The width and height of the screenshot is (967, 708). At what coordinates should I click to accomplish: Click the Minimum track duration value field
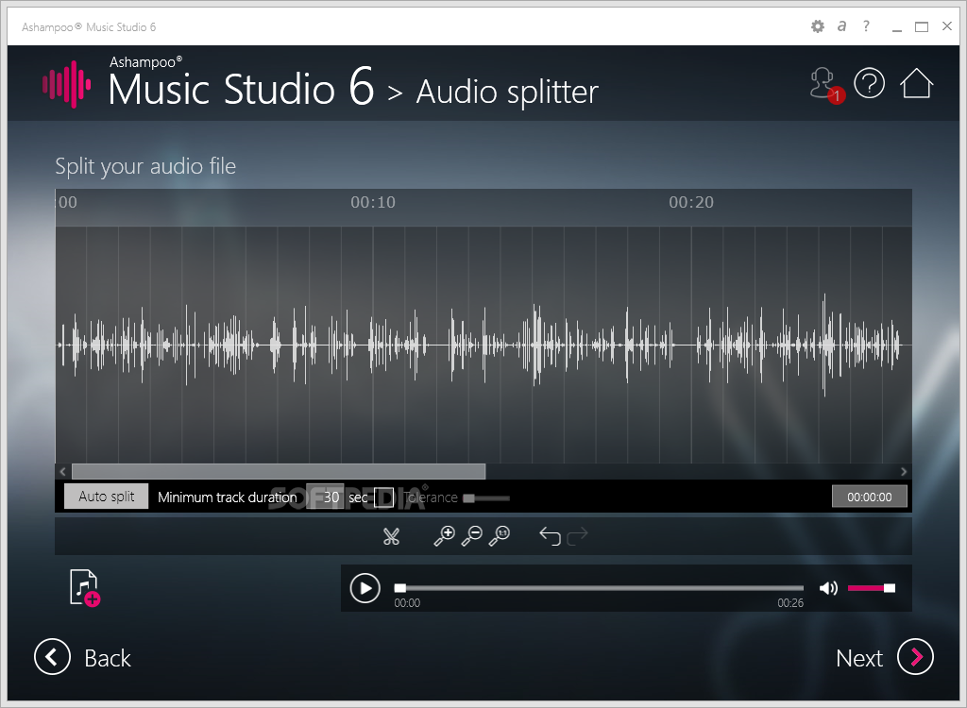point(325,497)
